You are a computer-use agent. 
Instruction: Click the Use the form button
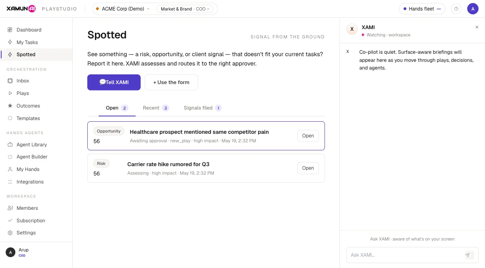pos(171,82)
